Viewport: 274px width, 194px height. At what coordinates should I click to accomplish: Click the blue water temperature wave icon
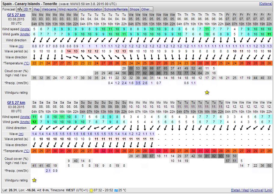click(116, 190)
